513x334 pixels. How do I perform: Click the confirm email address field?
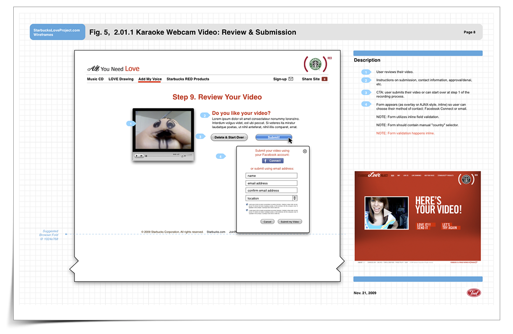(271, 190)
